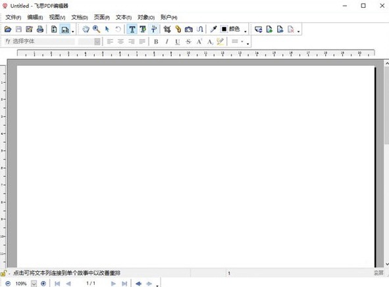Viewport: 389px width, 287px height.
Task: Select the Crop tool icon
Action: click(167, 29)
